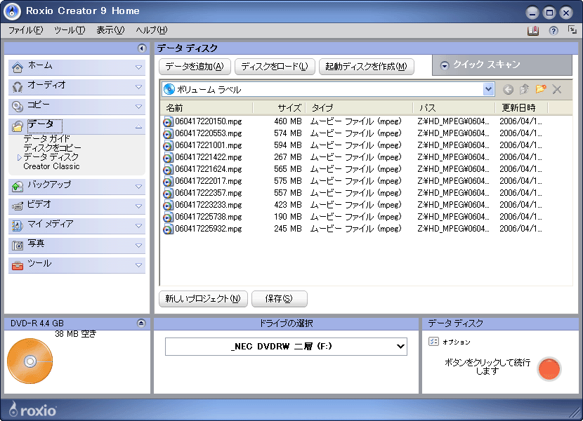The height and width of the screenshot is (421, 583).
Task: Click the orange DVD disc graphic
Action: coord(30,361)
